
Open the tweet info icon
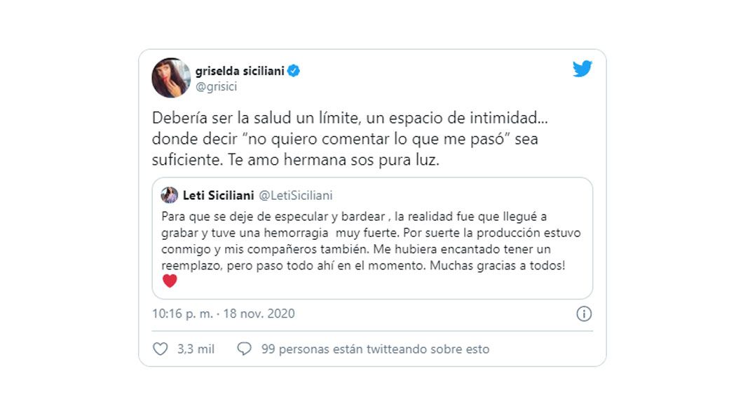584,314
